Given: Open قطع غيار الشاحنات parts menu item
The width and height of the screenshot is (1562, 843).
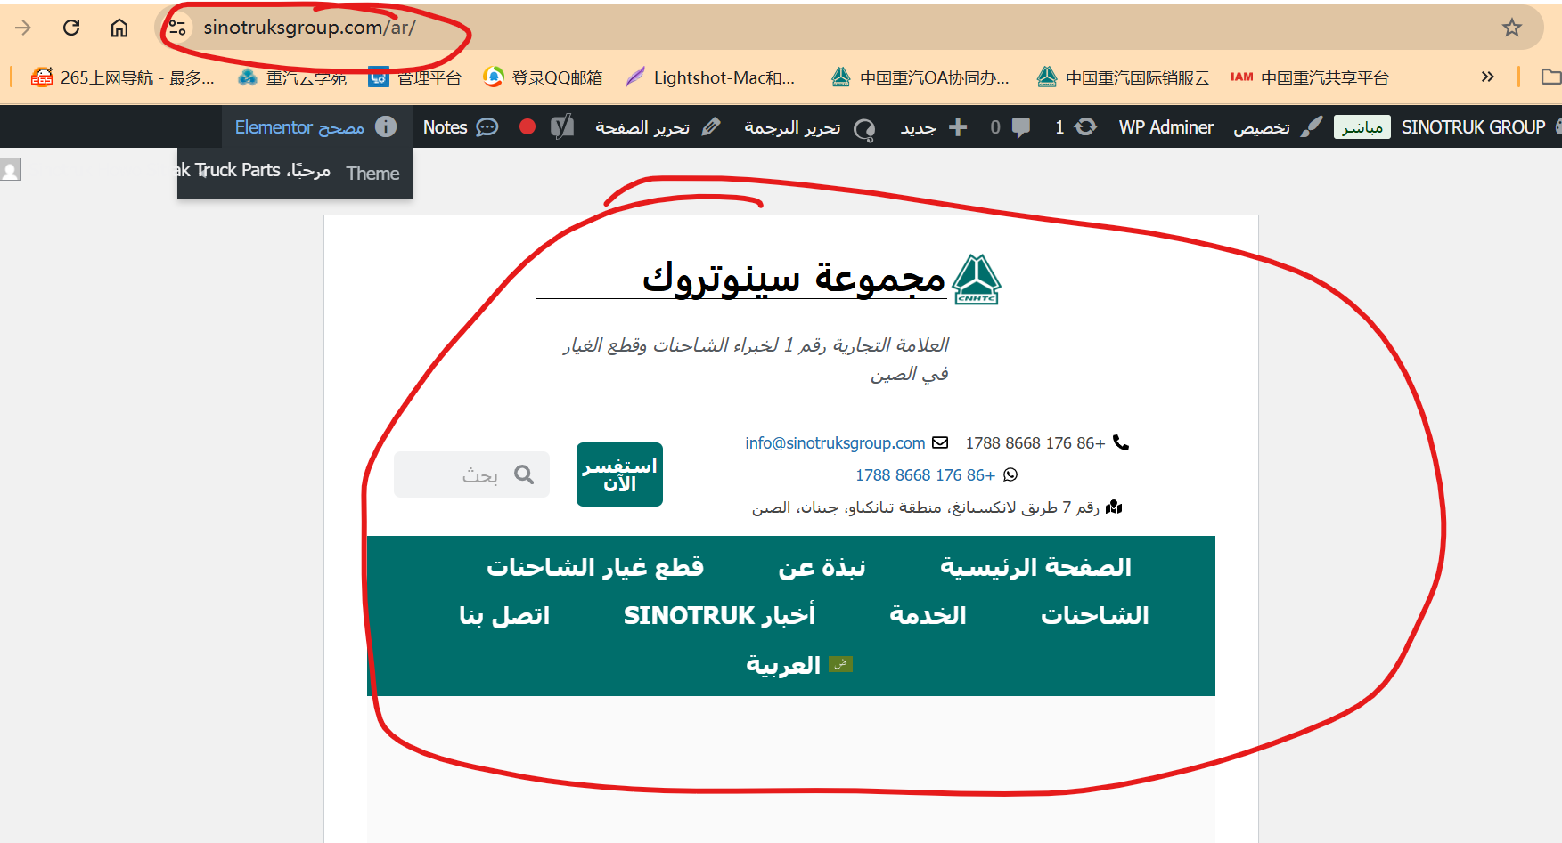Looking at the screenshot, I should 594,567.
